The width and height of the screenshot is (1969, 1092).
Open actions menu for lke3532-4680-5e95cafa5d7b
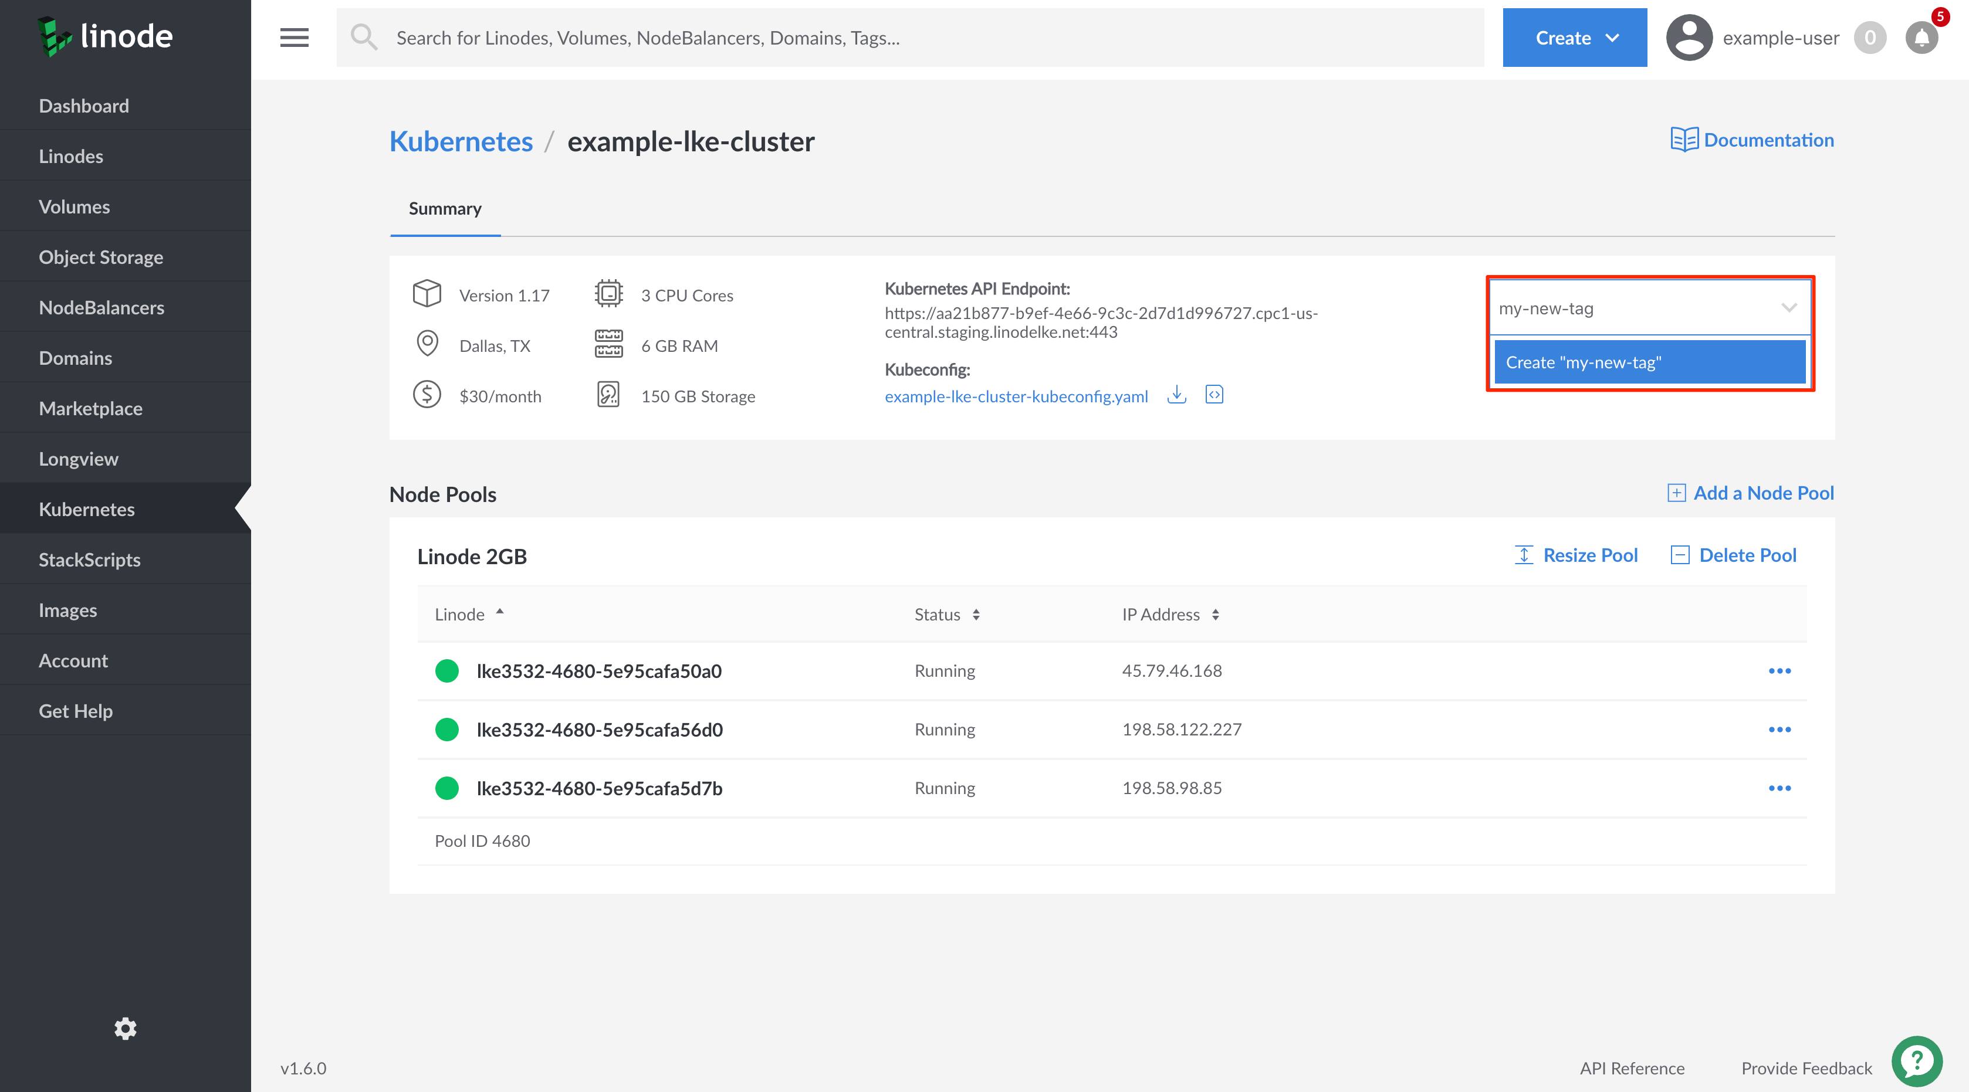click(1781, 788)
